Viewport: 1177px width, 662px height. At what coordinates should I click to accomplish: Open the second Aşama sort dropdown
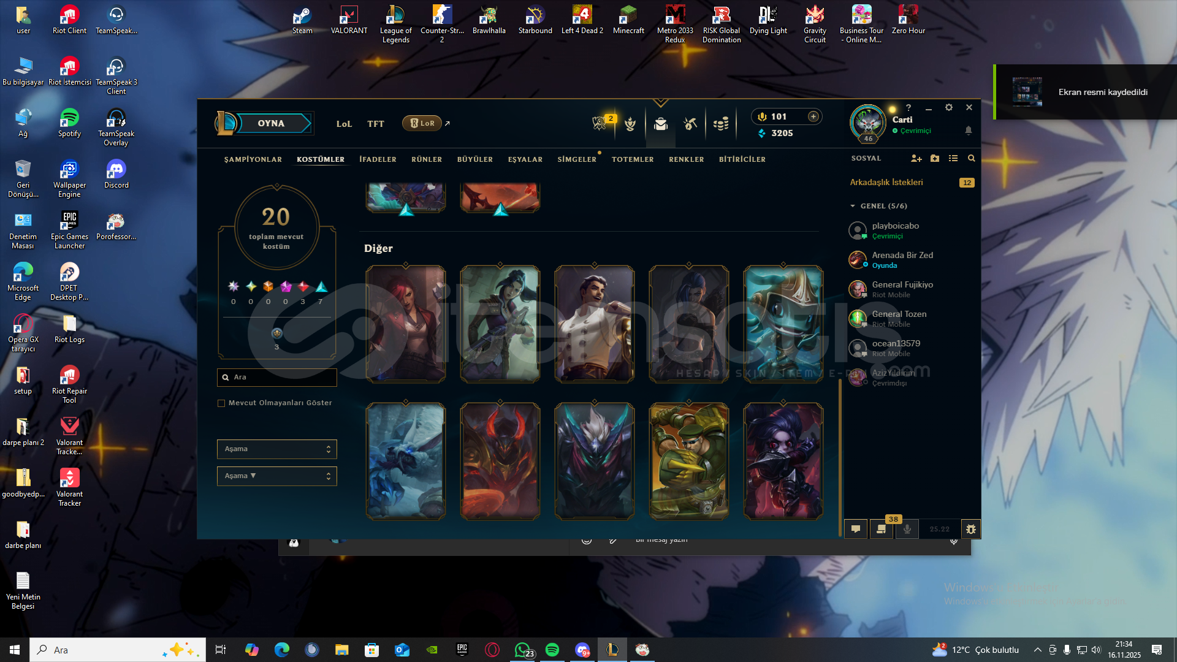276,476
